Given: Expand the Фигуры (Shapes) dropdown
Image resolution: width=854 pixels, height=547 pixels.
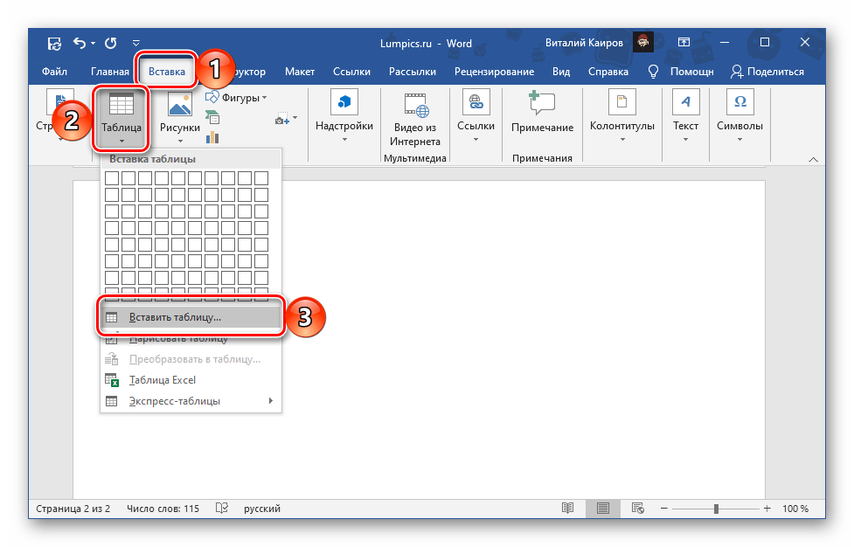Looking at the screenshot, I should tap(238, 98).
